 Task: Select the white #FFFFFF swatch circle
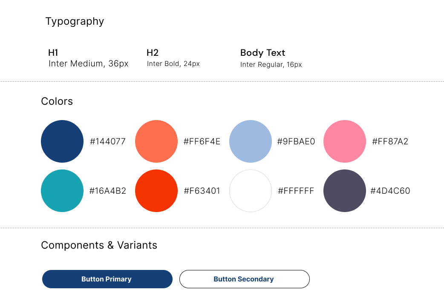tap(250, 191)
